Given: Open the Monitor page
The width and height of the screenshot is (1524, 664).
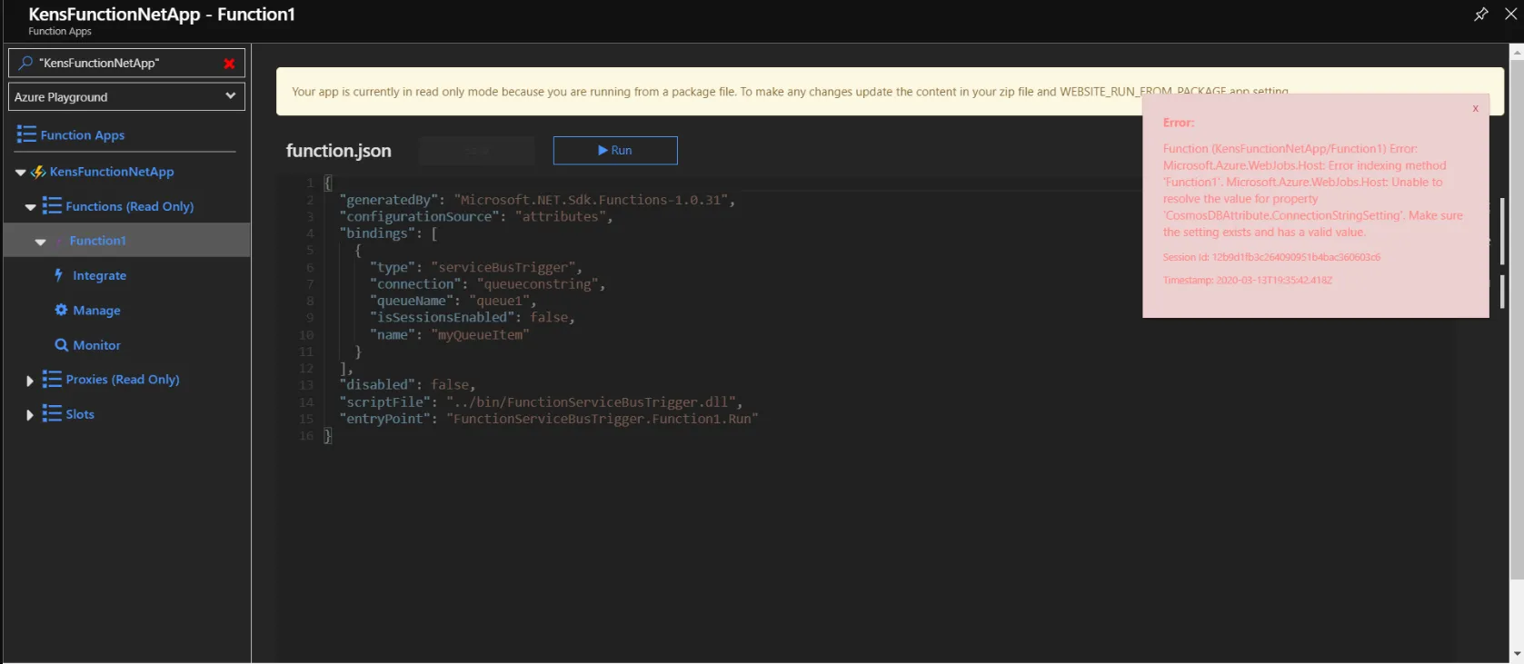Looking at the screenshot, I should coord(97,345).
